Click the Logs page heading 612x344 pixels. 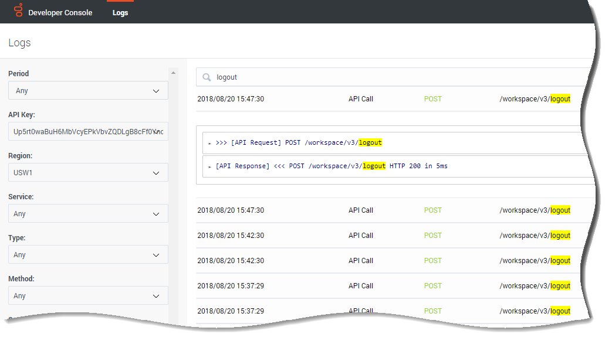19,43
